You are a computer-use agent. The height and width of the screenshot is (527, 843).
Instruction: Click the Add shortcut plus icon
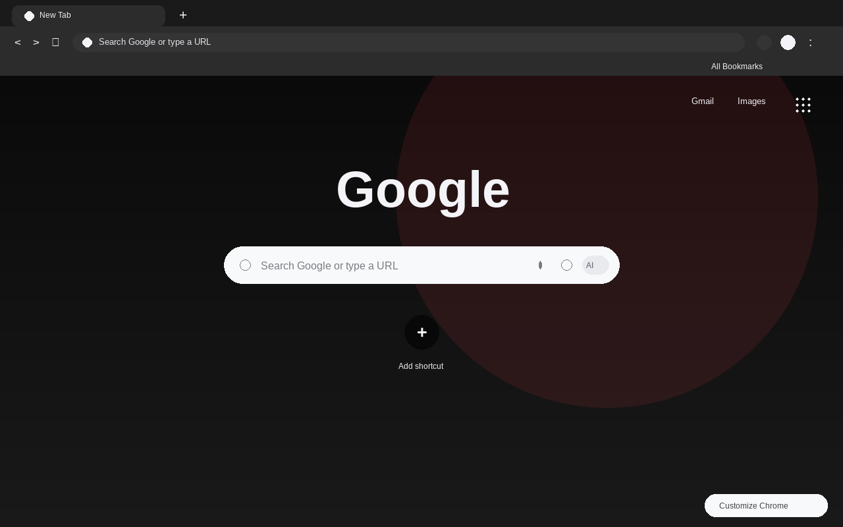tap(421, 332)
